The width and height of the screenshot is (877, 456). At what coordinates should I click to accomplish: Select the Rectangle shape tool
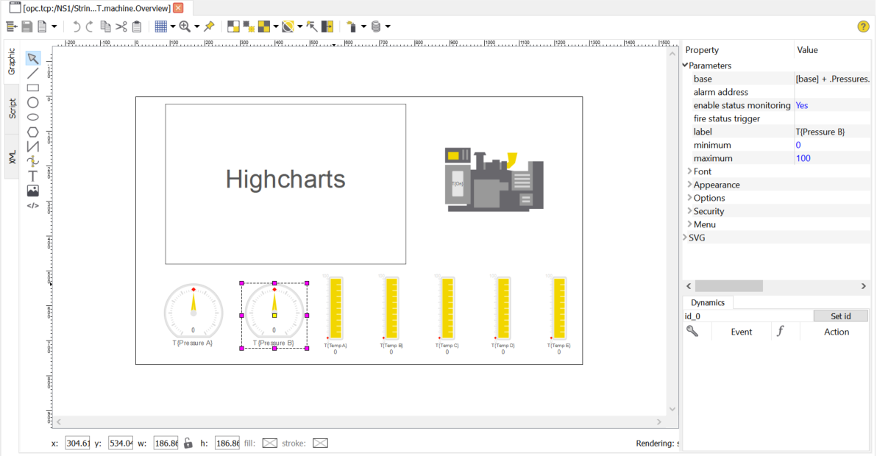click(32, 88)
